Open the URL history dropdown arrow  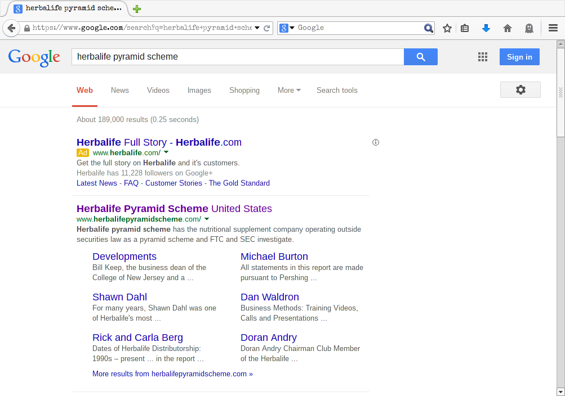[x=257, y=28]
